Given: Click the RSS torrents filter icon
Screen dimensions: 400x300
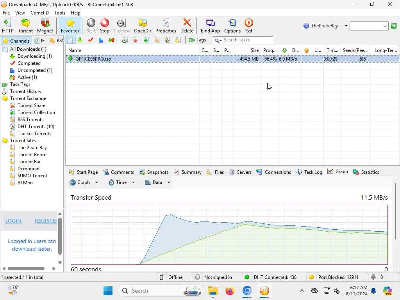Looking at the screenshot, I should [157, 40].
